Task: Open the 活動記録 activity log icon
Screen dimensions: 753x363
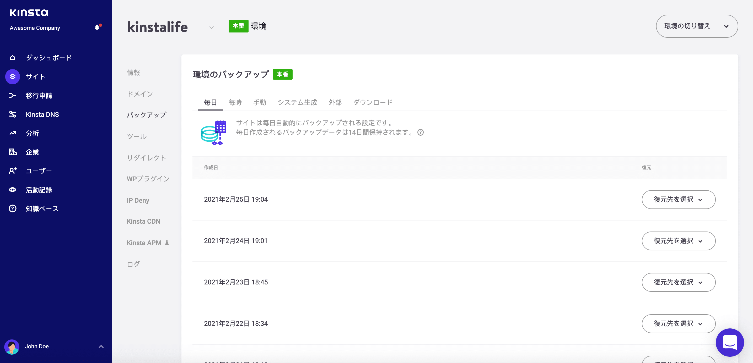Action: tap(12, 190)
